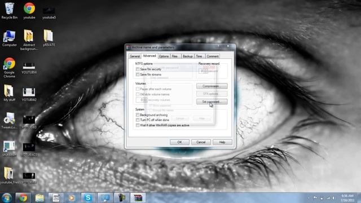
Task: Switch to the General tab
Action: (135, 56)
